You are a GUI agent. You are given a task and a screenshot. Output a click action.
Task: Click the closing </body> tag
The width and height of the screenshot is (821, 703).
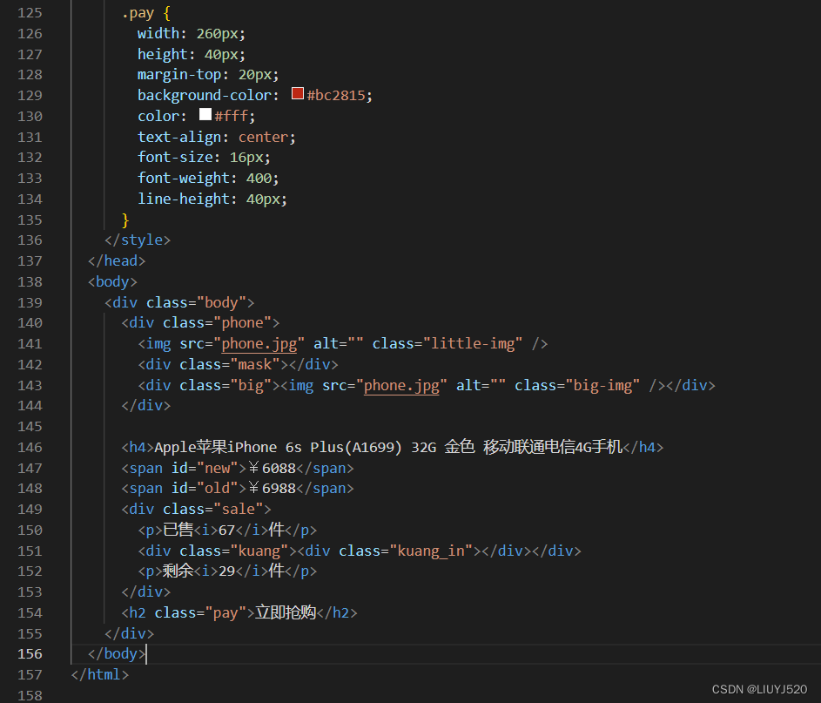[117, 653]
